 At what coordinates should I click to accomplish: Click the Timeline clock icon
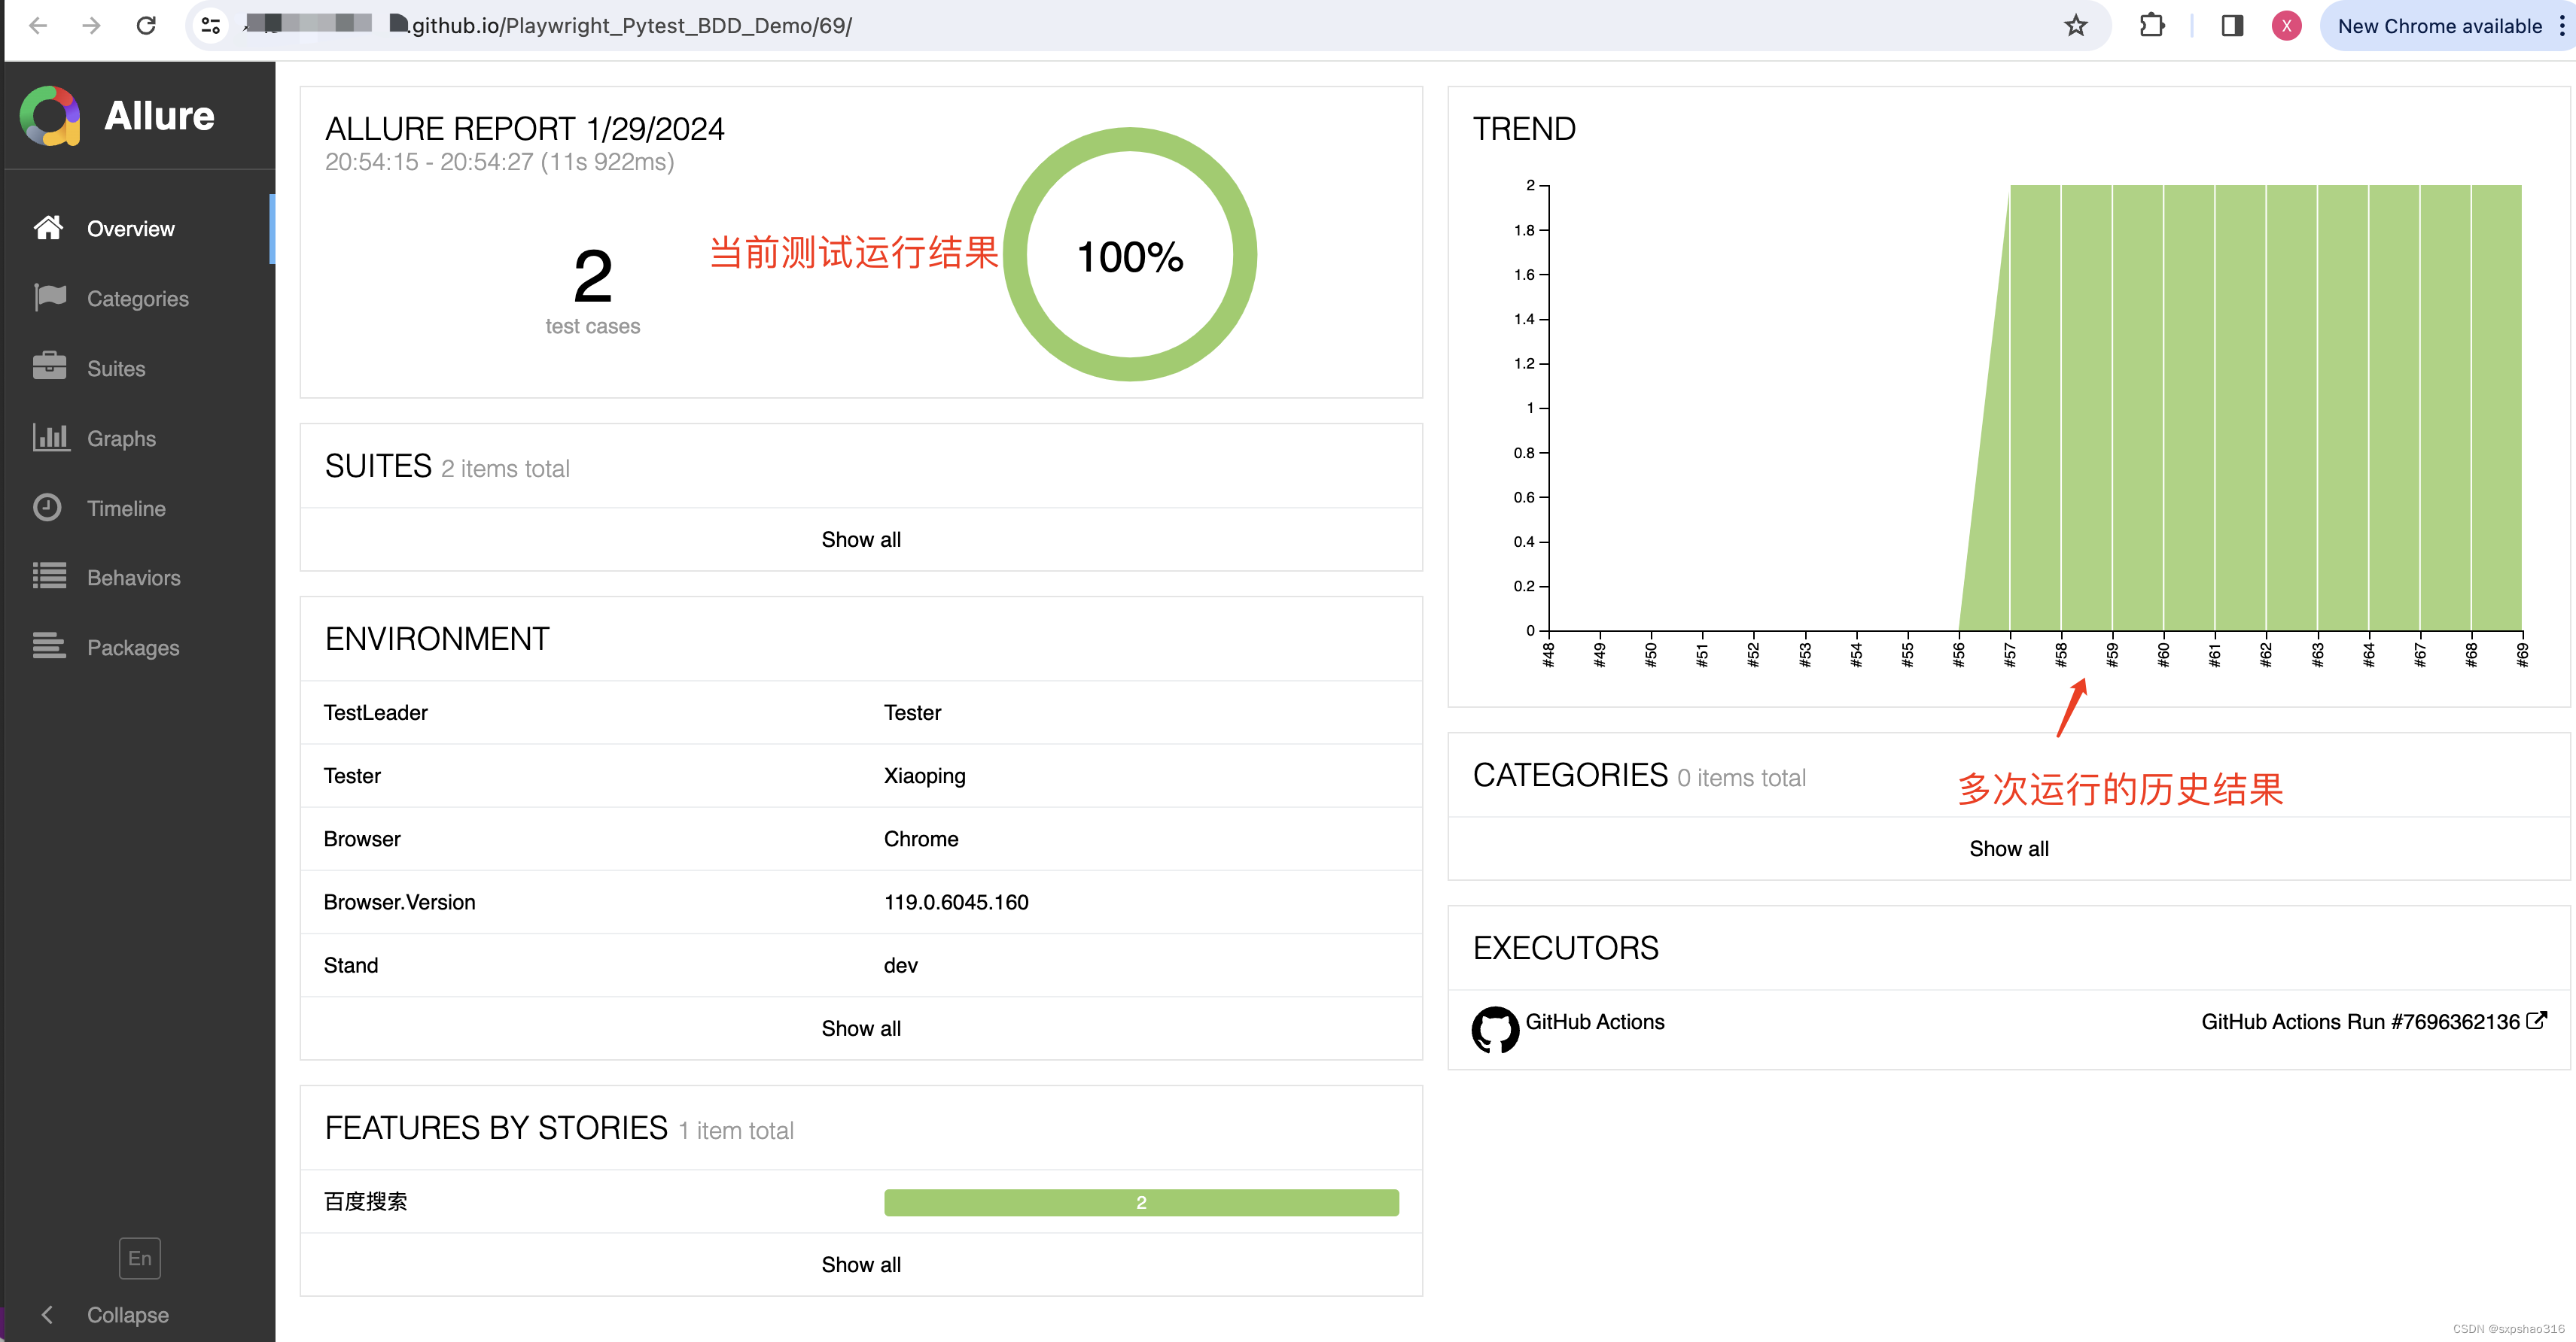pyautogui.click(x=47, y=508)
